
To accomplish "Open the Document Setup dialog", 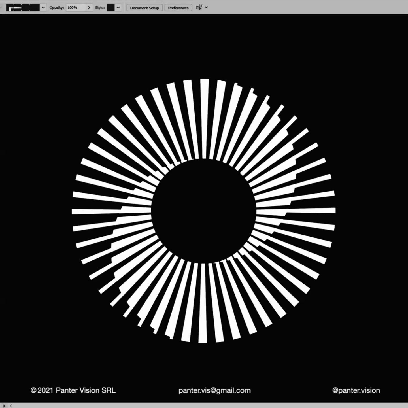I will 144,8.
